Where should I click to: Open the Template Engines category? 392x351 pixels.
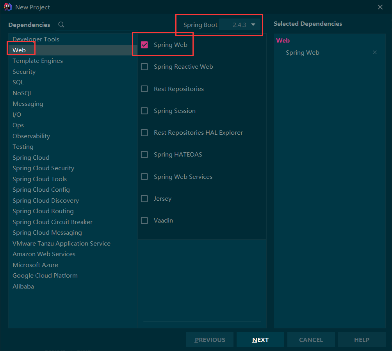[73, 61]
